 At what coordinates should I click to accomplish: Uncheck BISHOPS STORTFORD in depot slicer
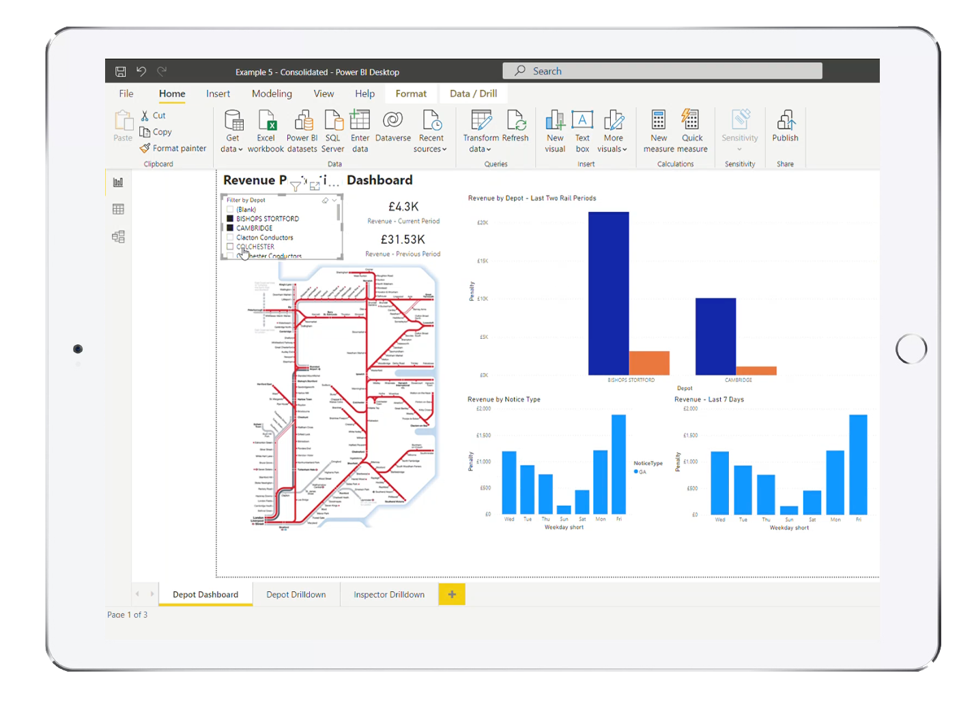(230, 219)
